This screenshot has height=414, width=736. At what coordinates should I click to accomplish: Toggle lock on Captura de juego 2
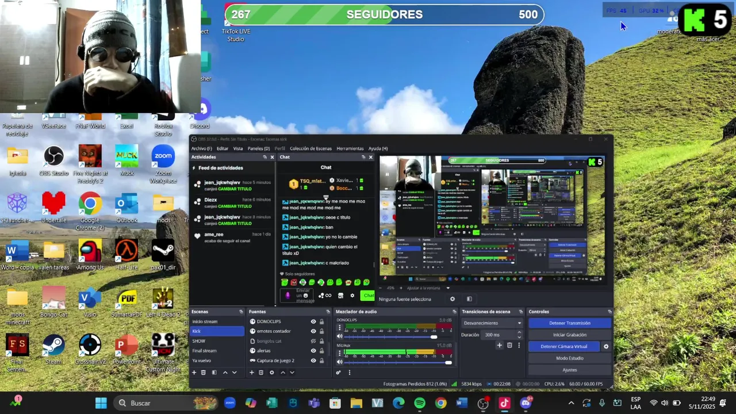pyautogui.click(x=322, y=361)
